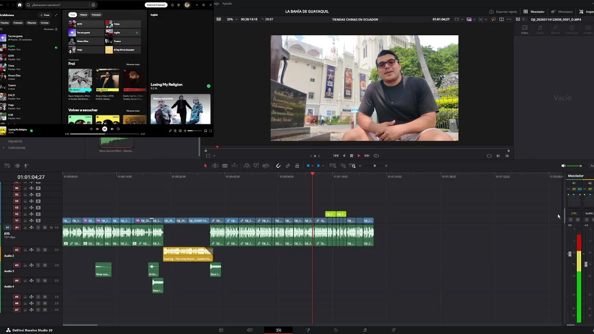Open the Metadatos panel button

(x=562, y=12)
